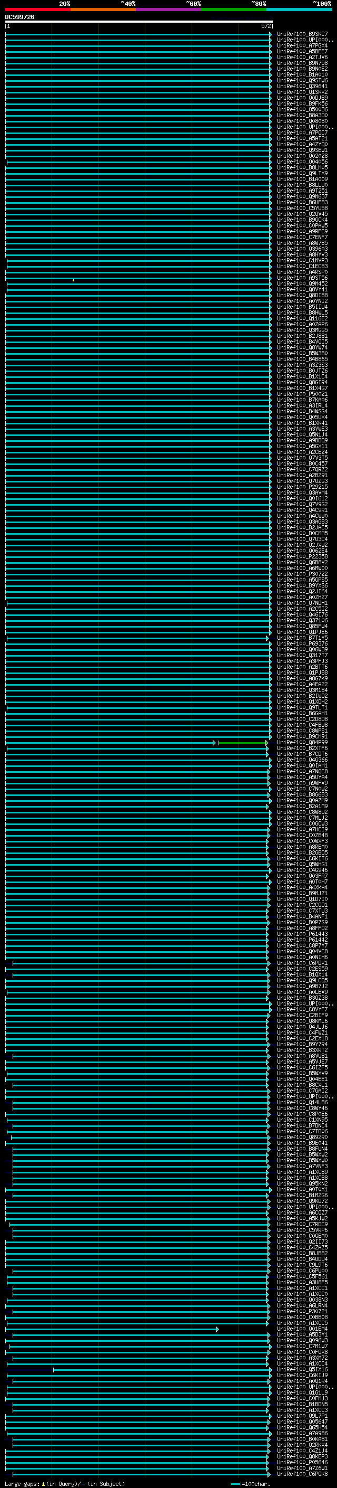This screenshot has width=337, height=1488.
Task: Click label UniRef100_Q5WHG1
Action: (302, 864)
